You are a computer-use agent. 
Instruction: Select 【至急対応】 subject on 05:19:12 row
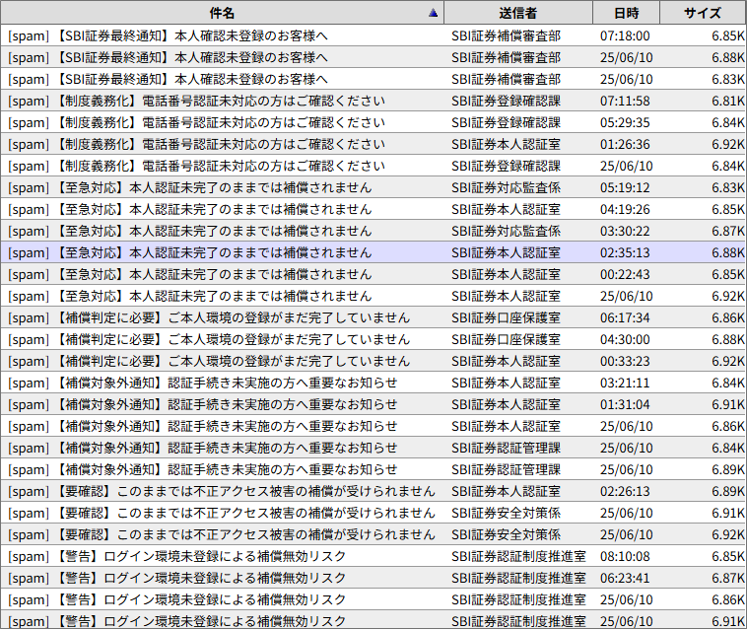coord(190,187)
